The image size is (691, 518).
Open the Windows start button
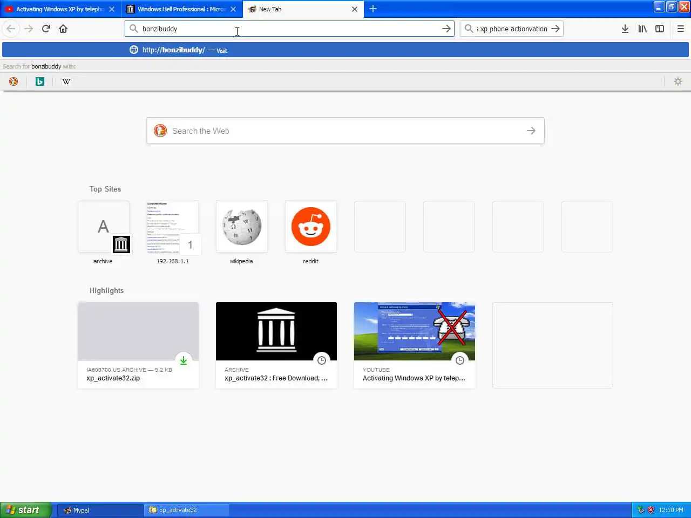(x=26, y=510)
